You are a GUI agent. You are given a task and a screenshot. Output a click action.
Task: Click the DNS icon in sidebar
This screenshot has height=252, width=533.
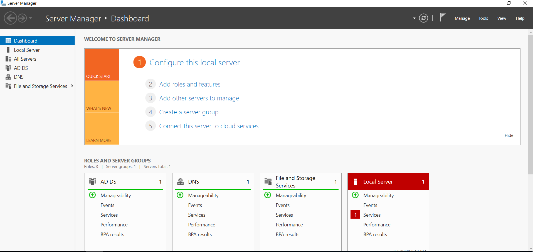(8, 77)
